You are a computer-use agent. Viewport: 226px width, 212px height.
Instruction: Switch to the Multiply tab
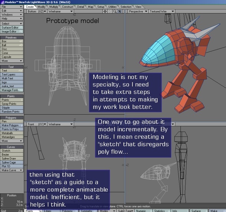tap(54, 7)
